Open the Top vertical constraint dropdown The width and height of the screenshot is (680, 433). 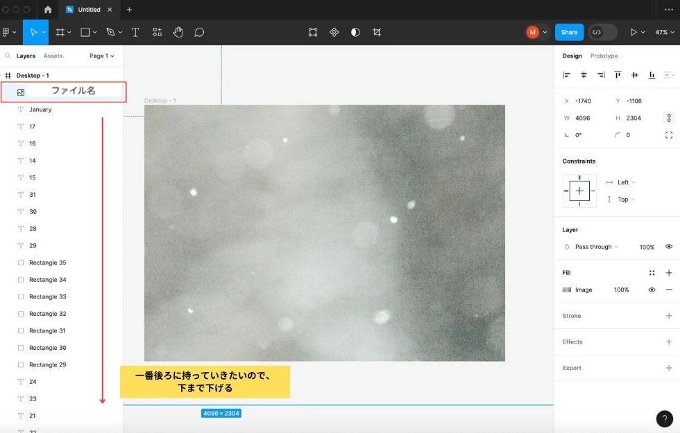(626, 200)
